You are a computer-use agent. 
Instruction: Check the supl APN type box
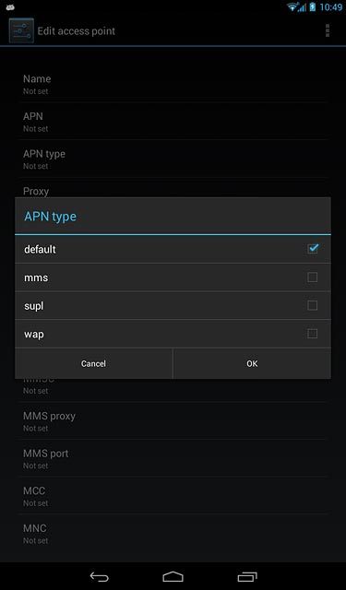tap(313, 305)
